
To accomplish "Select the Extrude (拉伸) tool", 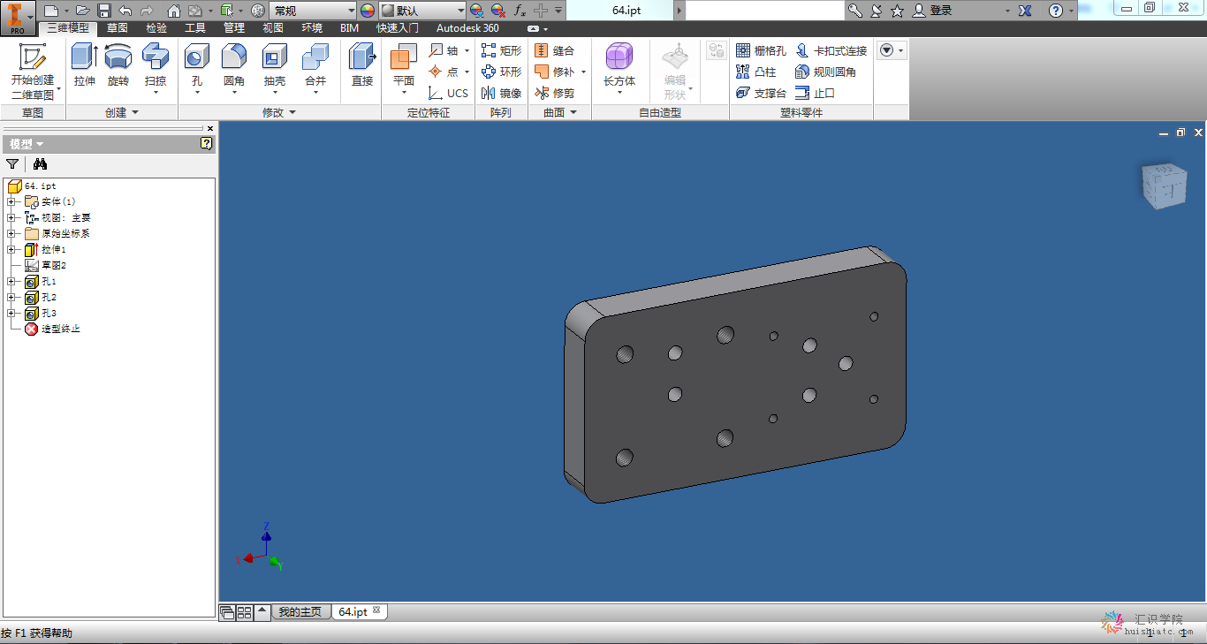I will coord(85,66).
